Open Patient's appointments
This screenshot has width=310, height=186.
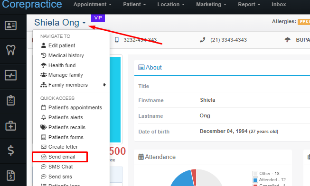pos(71,107)
